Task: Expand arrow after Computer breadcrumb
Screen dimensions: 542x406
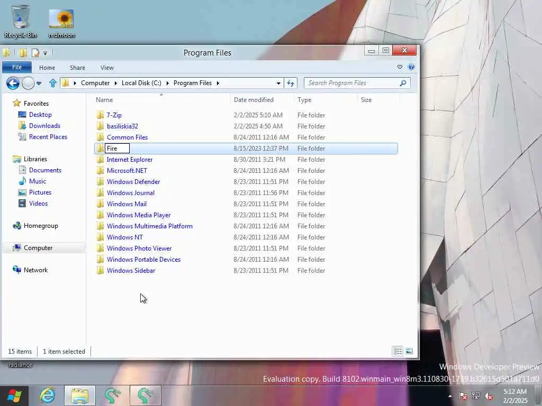Action: (x=115, y=83)
